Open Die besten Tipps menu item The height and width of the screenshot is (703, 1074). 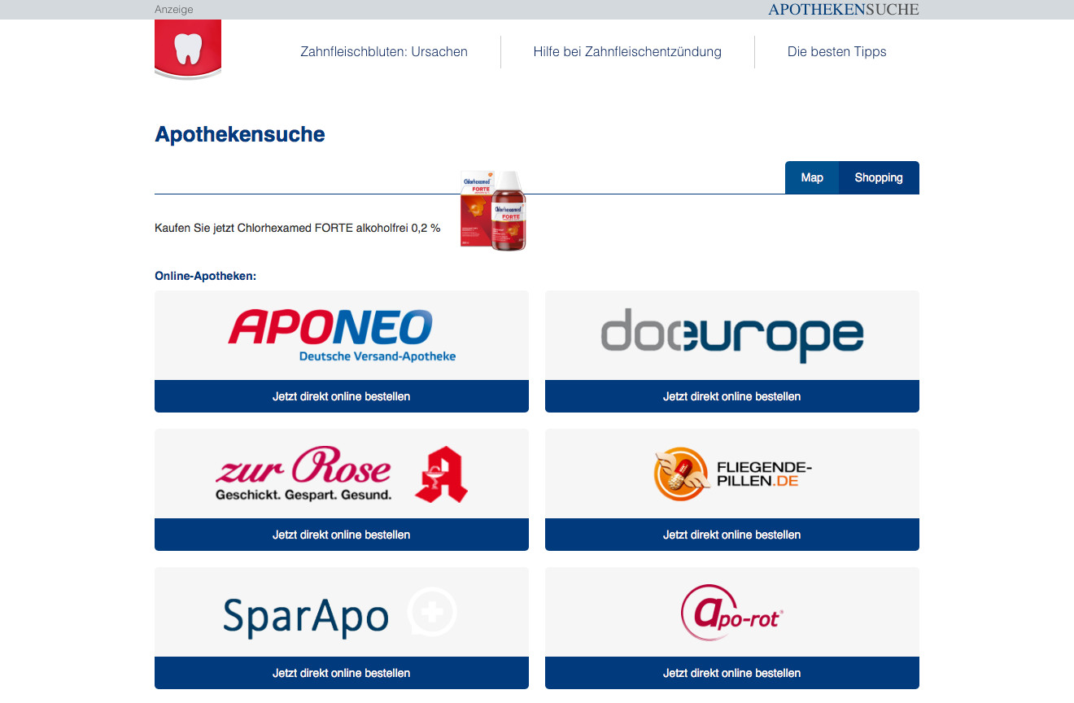point(837,51)
